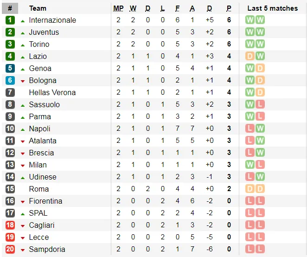The width and height of the screenshot is (307, 257).
Task: Open the Napoli team link
Action: tap(39, 128)
